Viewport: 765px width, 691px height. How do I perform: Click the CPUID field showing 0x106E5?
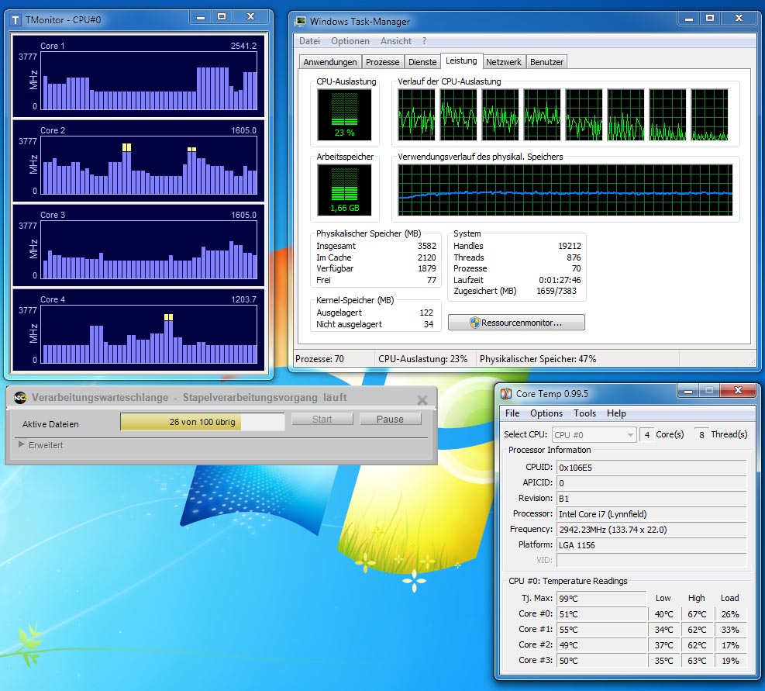click(x=651, y=468)
